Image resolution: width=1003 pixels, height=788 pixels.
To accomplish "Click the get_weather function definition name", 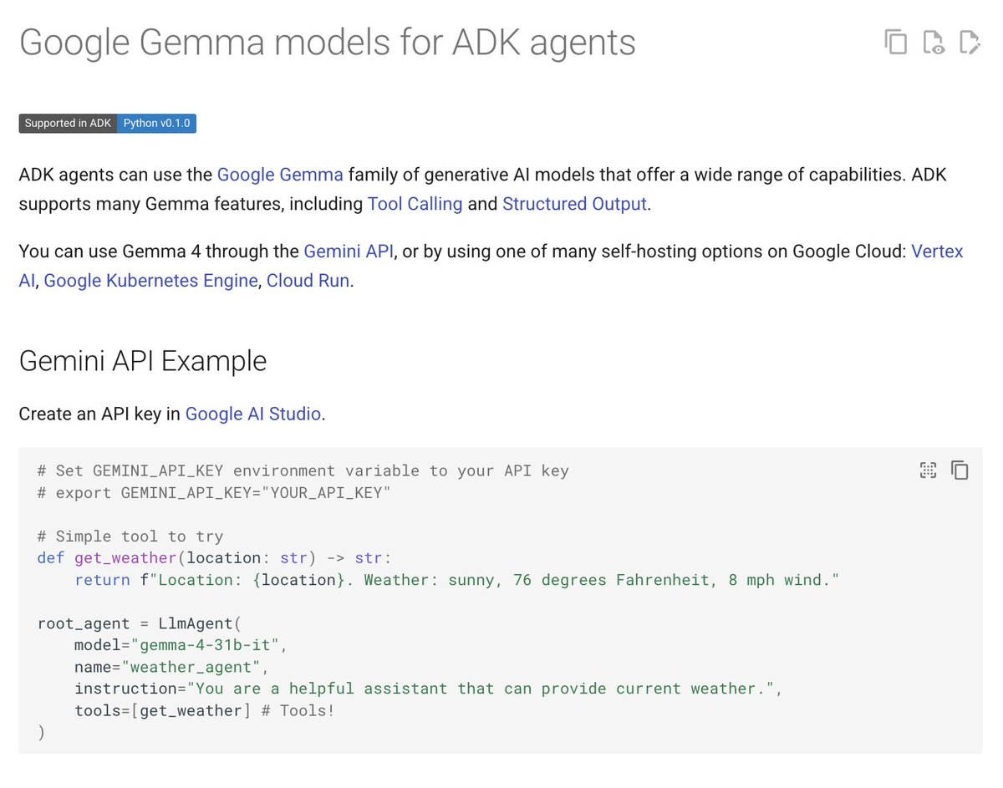I will click(125, 558).
